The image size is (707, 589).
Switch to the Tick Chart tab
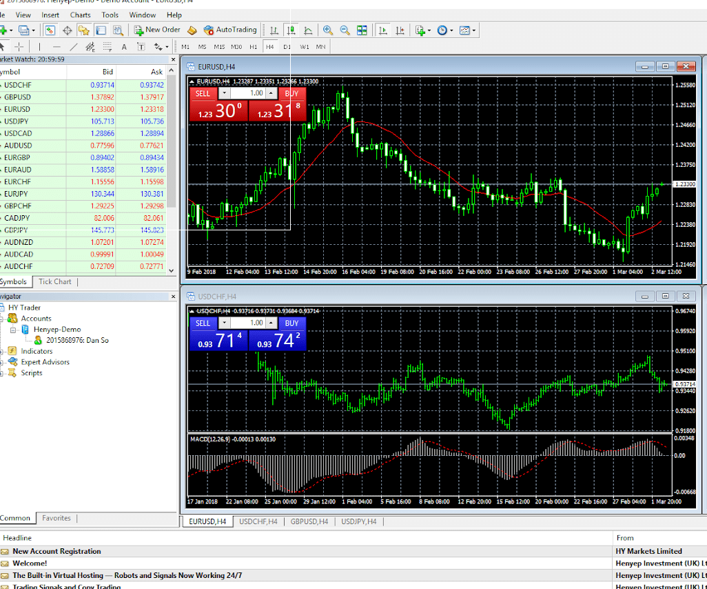coord(55,281)
